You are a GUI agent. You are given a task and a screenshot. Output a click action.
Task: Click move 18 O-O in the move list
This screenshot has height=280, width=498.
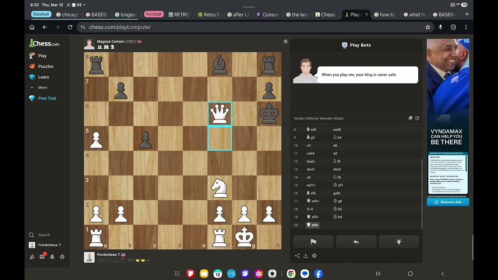[310, 209]
